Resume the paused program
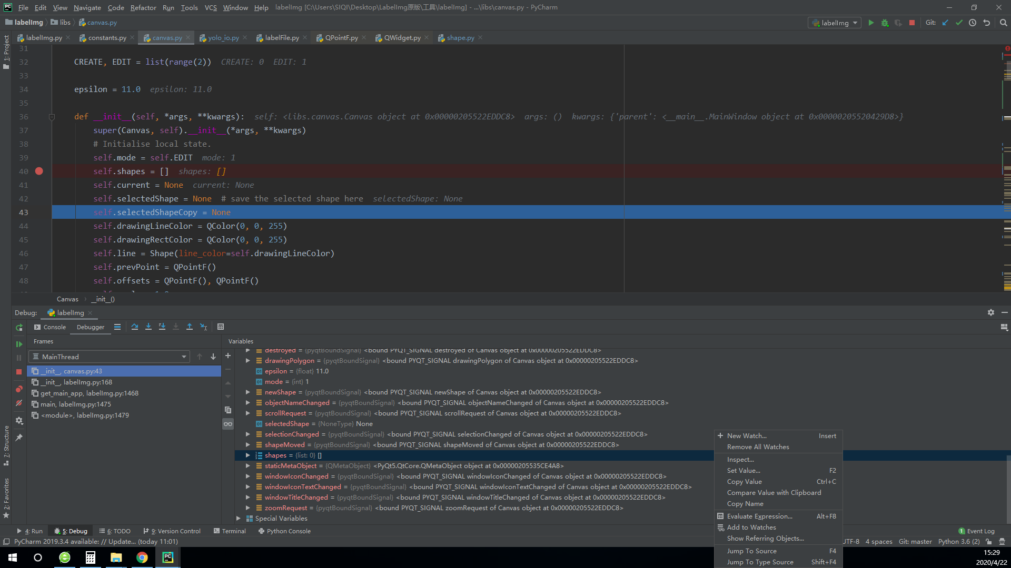Image resolution: width=1011 pixels, height=568 pixels. tap(19, 344)
